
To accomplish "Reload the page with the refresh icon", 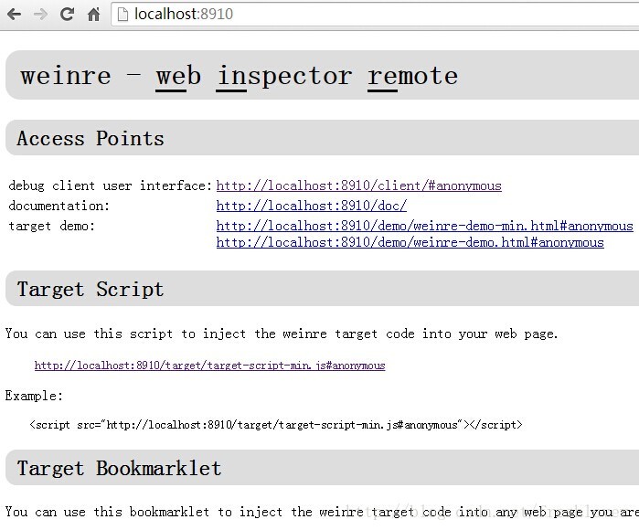I will [x=67, y=15].
